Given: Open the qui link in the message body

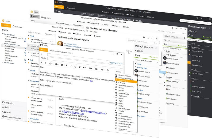Looking at the screenshot, I should pyautogui.click(x=91, y=81).
